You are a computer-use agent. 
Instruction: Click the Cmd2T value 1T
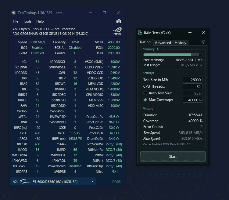click(x=75, y=53)
